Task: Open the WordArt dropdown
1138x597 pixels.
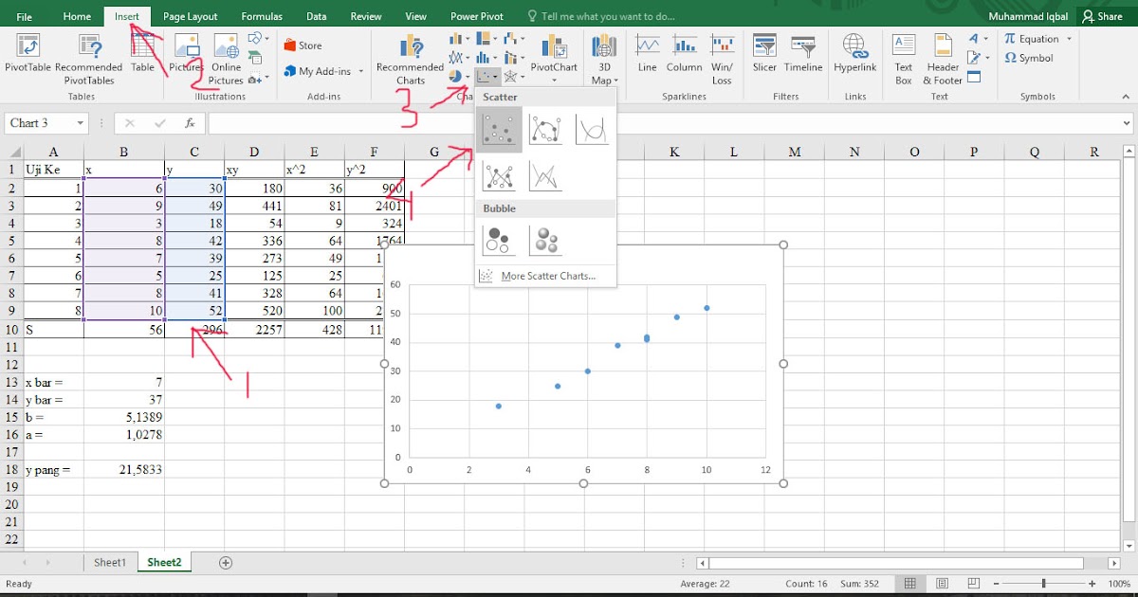Action: tap(977, 38)
